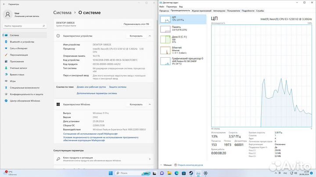Open Центр обновления Windows section
Viewport: 316px width, 177px height.
pos(25,101)
